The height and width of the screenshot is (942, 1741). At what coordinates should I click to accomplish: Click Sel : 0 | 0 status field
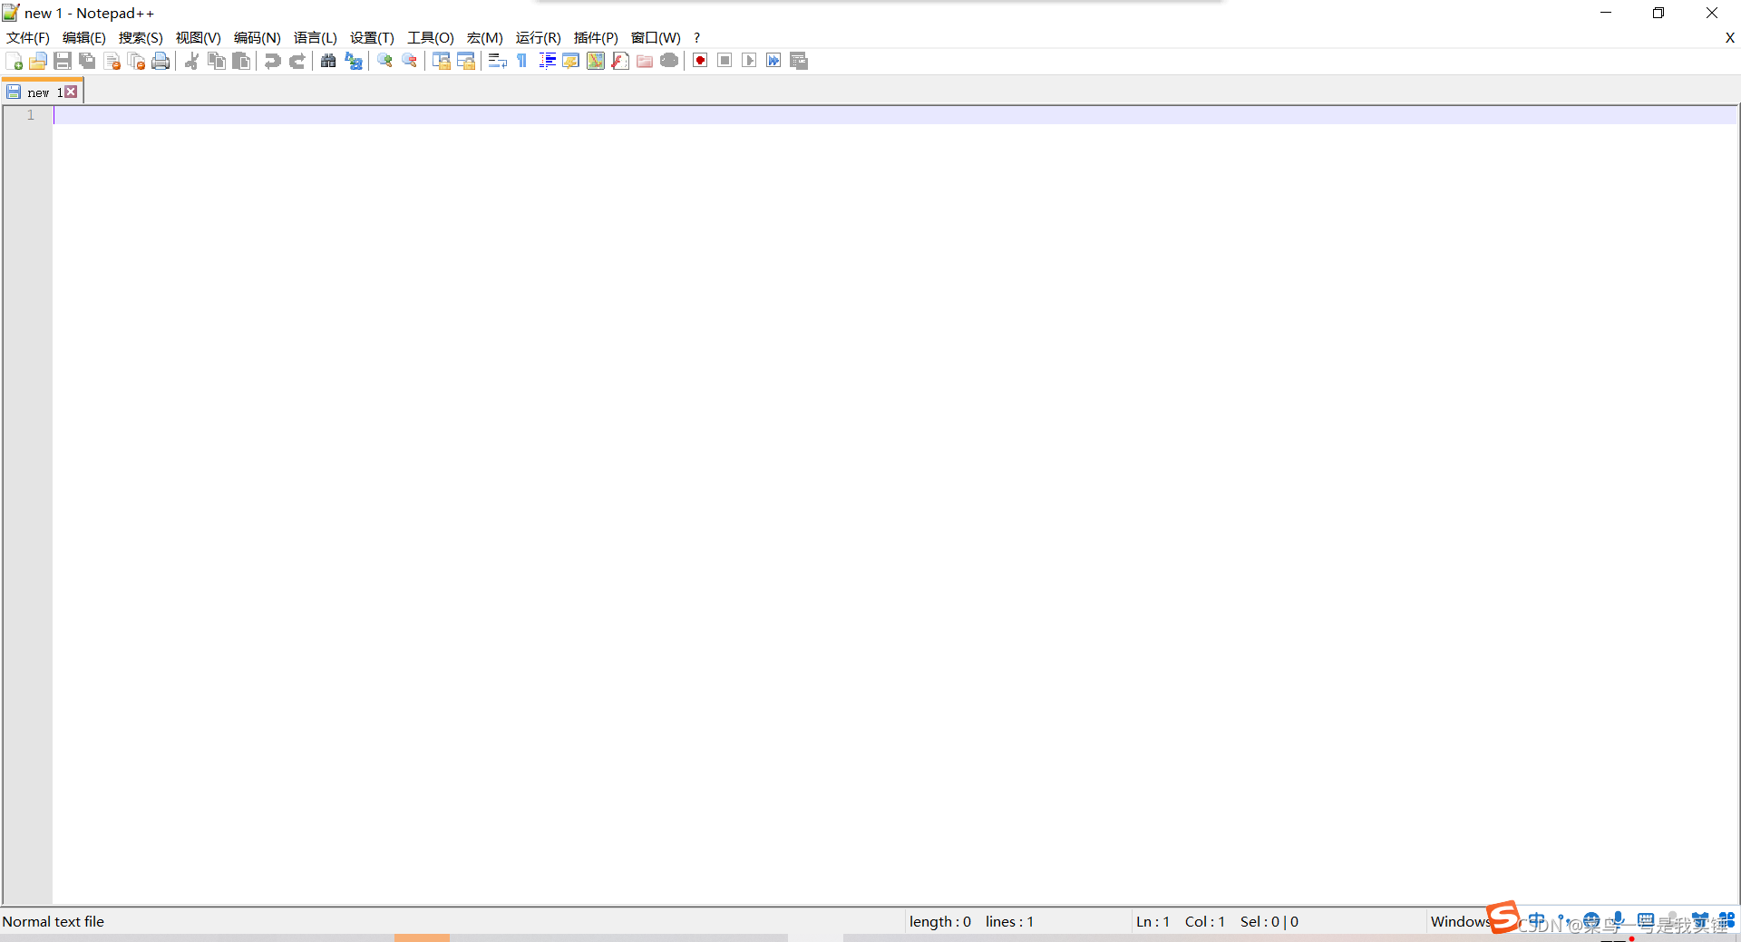pos(1269,921)
